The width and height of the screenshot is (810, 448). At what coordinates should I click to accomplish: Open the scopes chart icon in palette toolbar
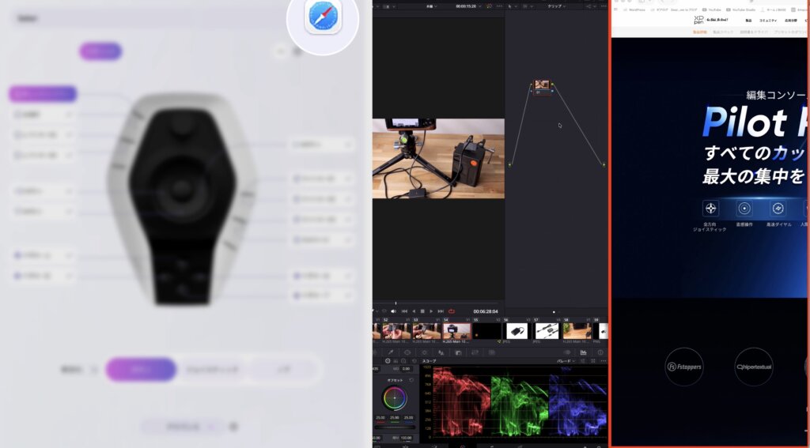point(583,352)
